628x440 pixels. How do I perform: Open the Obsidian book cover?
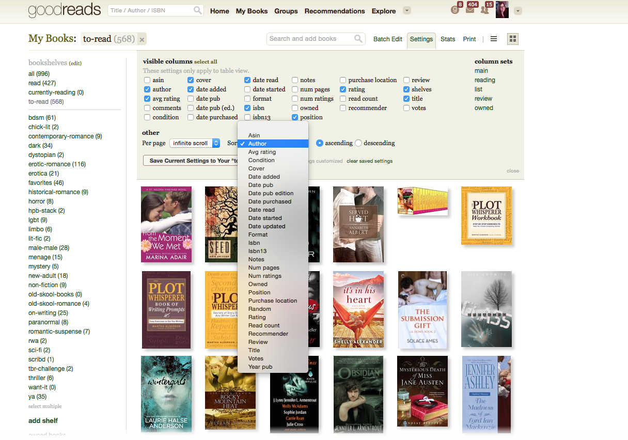point(358,394)
